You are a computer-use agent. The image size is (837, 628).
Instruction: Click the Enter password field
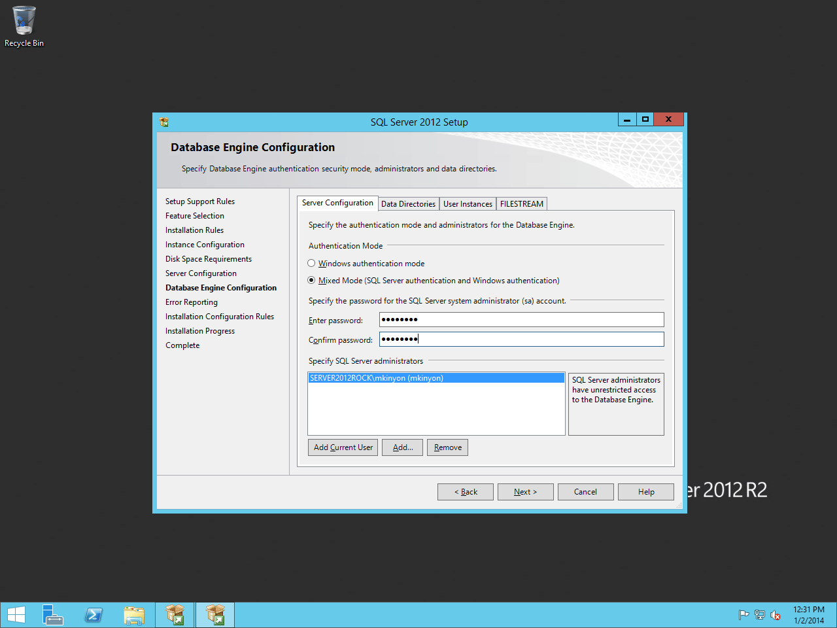[521, 320]
